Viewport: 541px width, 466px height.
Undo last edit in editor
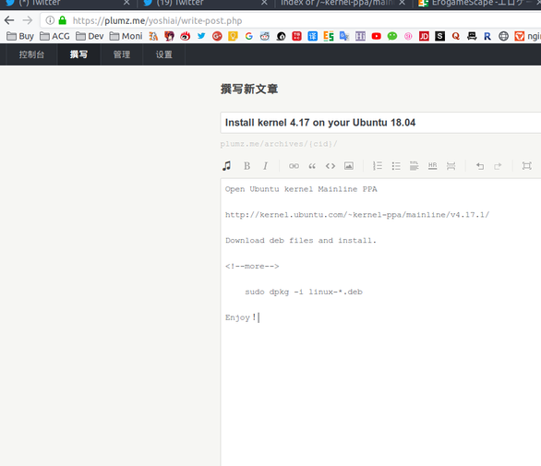(x=480, y=166)
